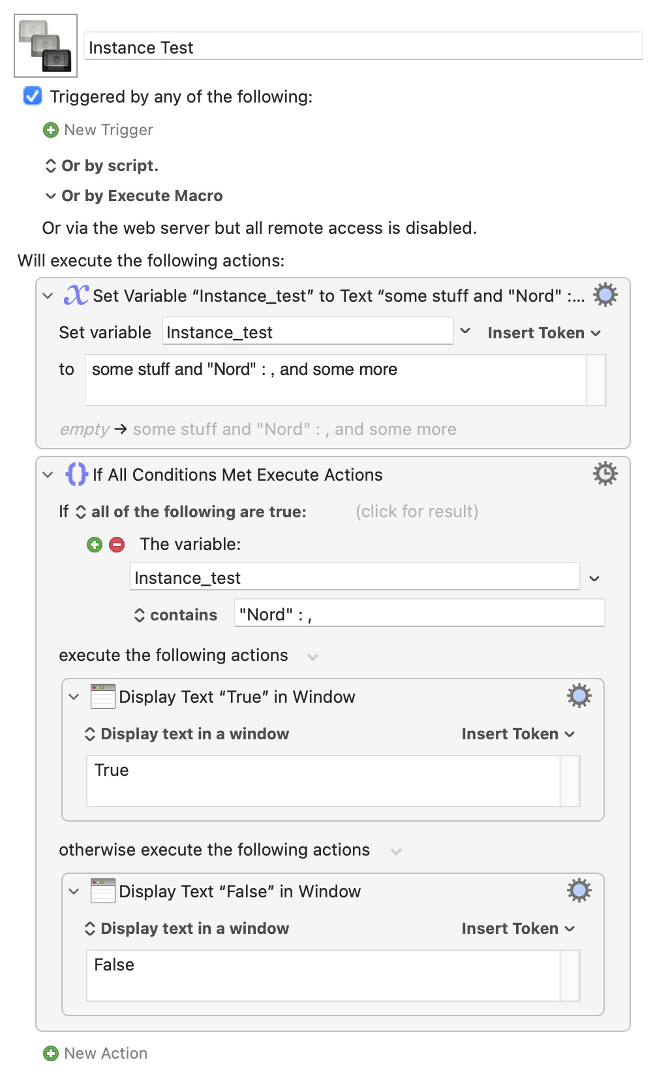Collapse the Set Variable action
The image size is (655, 1075).
coord(48,296)
